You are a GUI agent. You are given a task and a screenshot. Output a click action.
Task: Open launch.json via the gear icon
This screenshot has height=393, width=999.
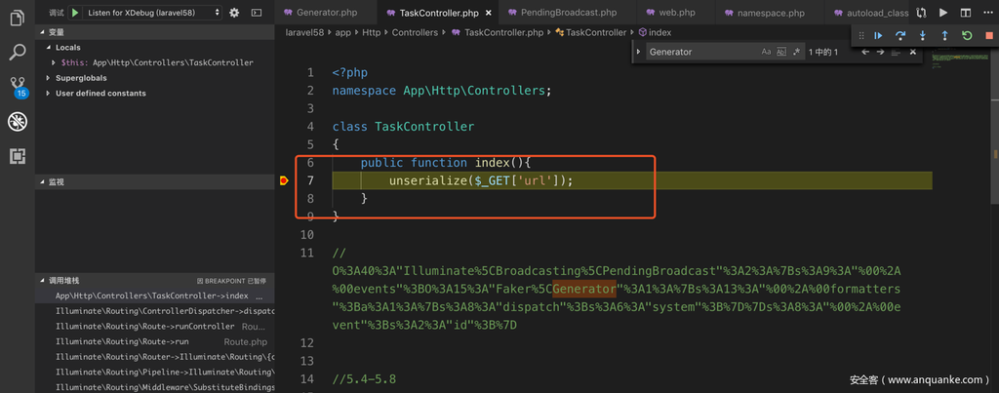[x=233, y=13]
